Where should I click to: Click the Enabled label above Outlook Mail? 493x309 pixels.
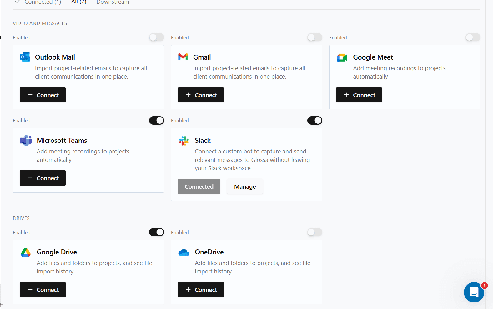[22, 37]
